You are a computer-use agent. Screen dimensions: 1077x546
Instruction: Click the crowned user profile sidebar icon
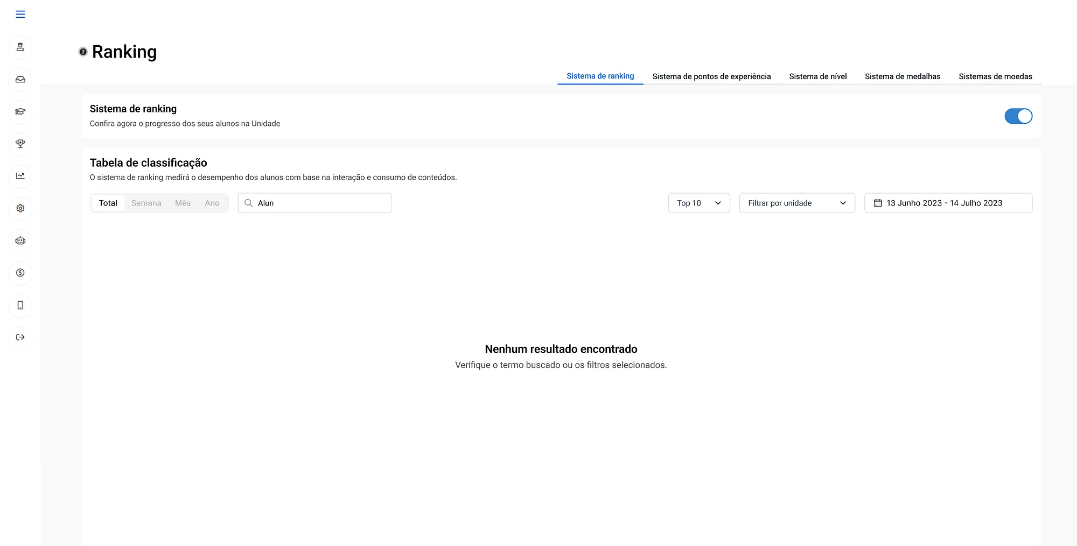coord(20,47)
